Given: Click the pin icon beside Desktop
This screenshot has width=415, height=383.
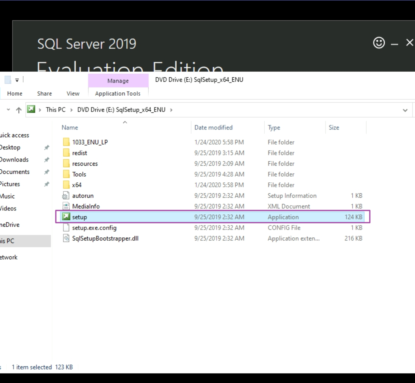Looking at the screenshot, I should [46, 148].
